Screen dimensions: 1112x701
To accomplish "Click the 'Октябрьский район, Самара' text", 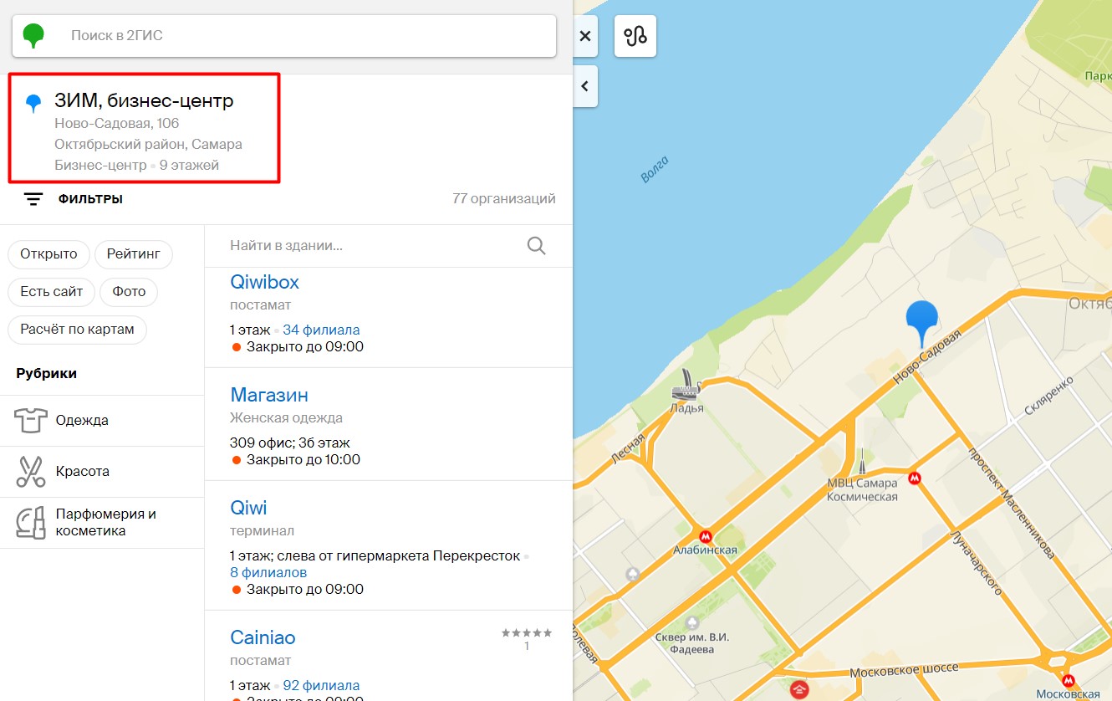I will click(148, 144).
